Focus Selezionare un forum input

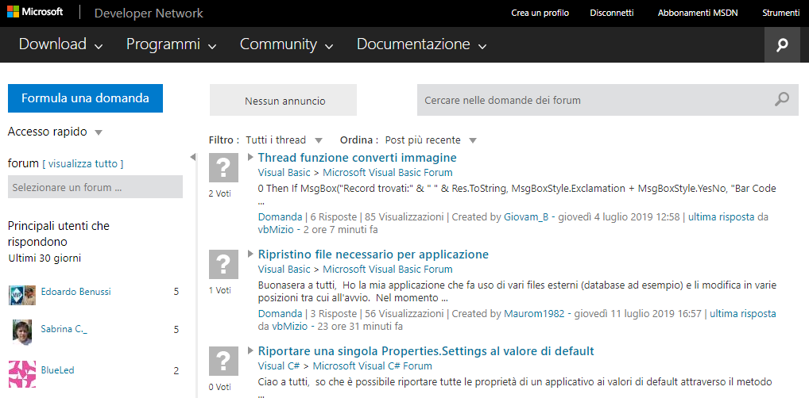(95, 187)
